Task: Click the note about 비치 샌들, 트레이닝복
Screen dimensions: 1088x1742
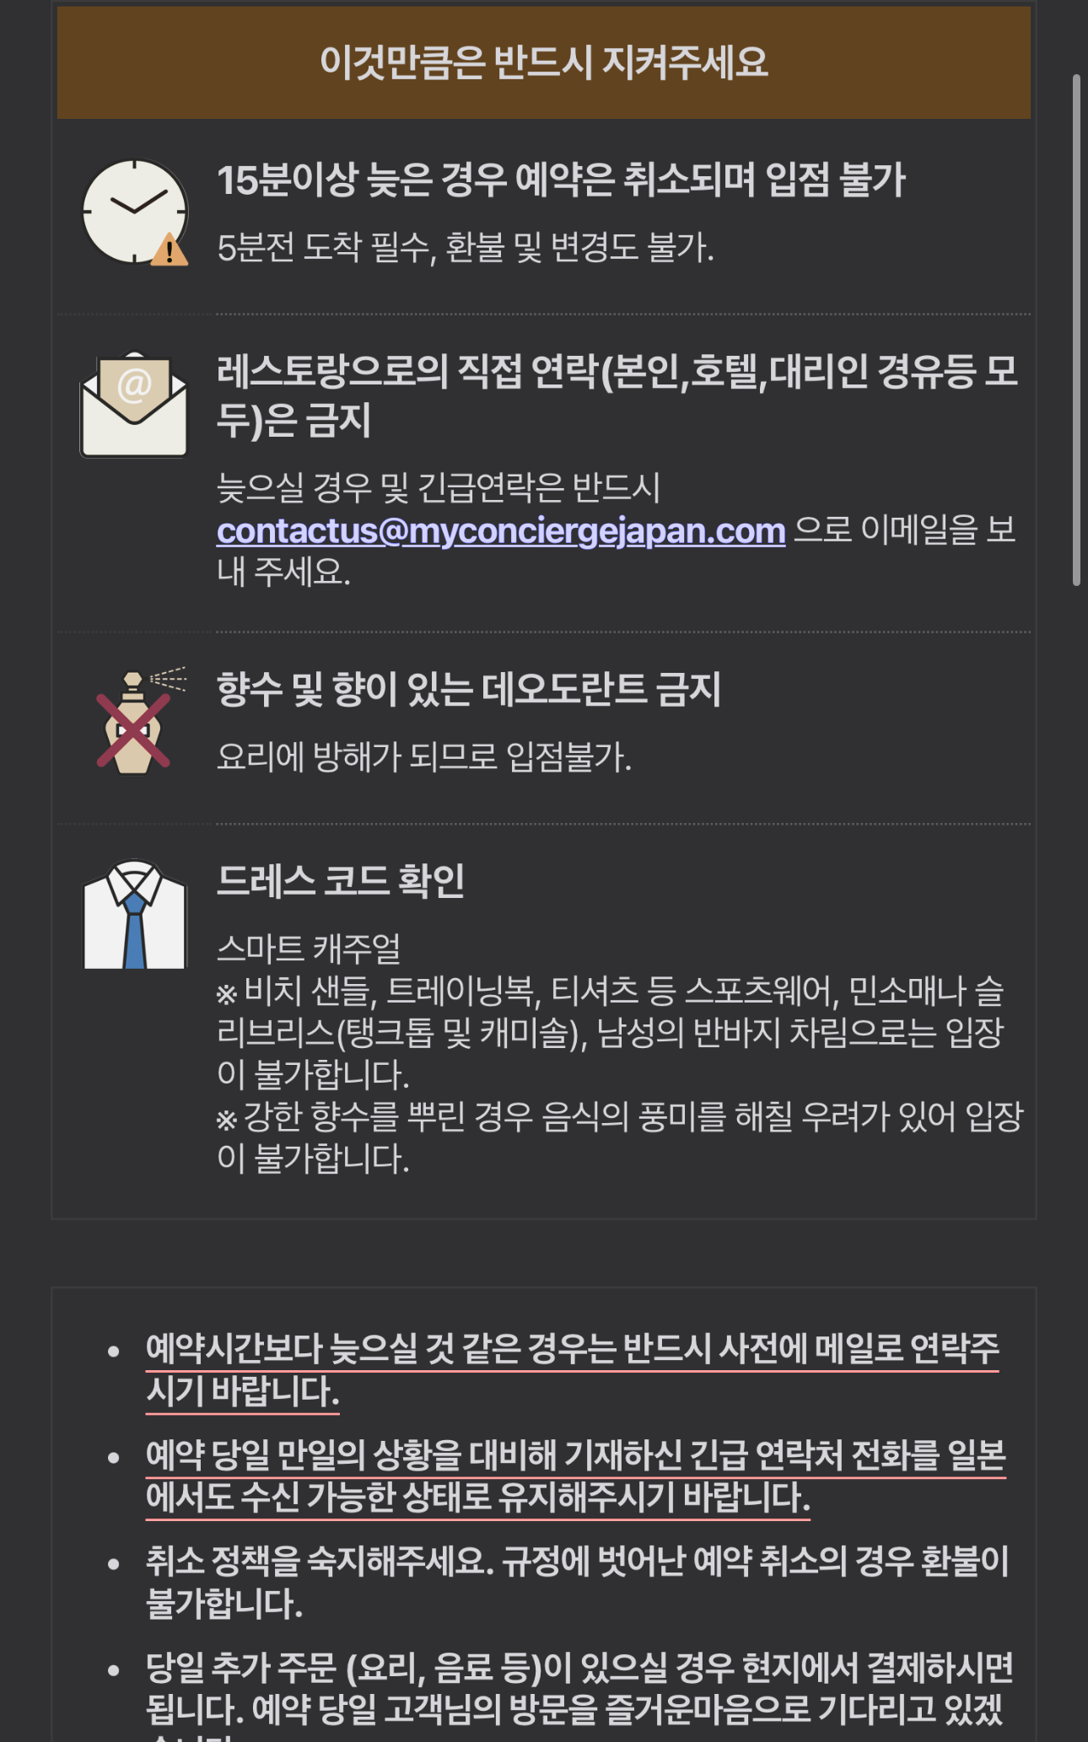Action: 611,1033
